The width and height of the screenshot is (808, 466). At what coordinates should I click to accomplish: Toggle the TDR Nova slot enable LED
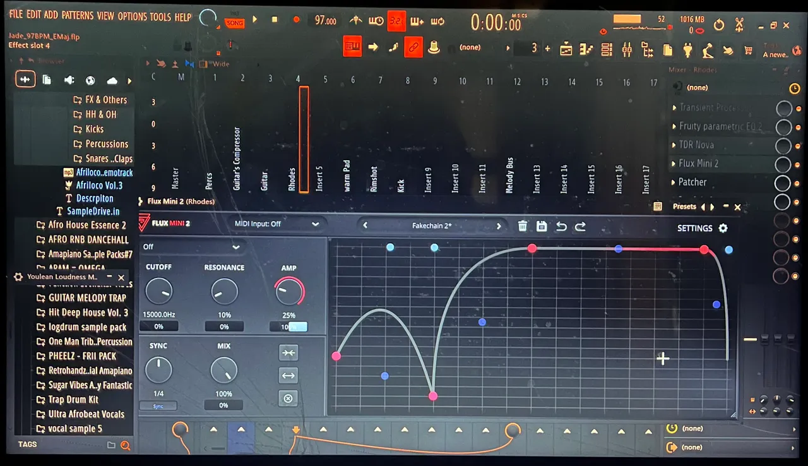(x=799, y=146)
